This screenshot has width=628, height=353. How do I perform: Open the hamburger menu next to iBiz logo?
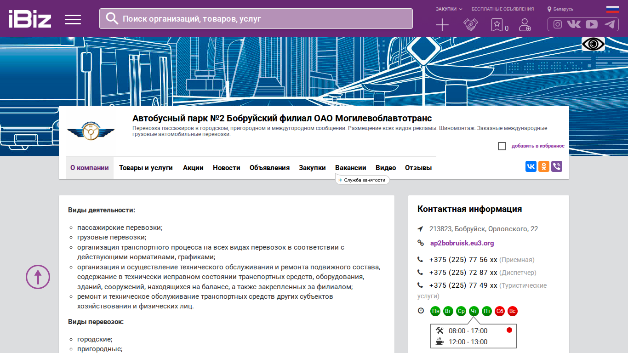[73, 19]
